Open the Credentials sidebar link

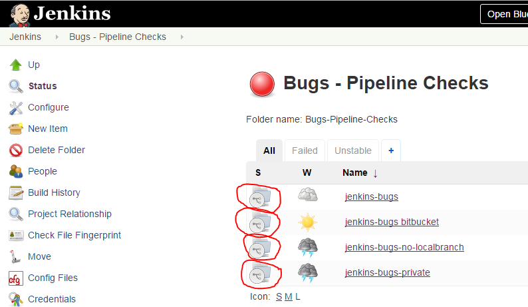[52, 299]
